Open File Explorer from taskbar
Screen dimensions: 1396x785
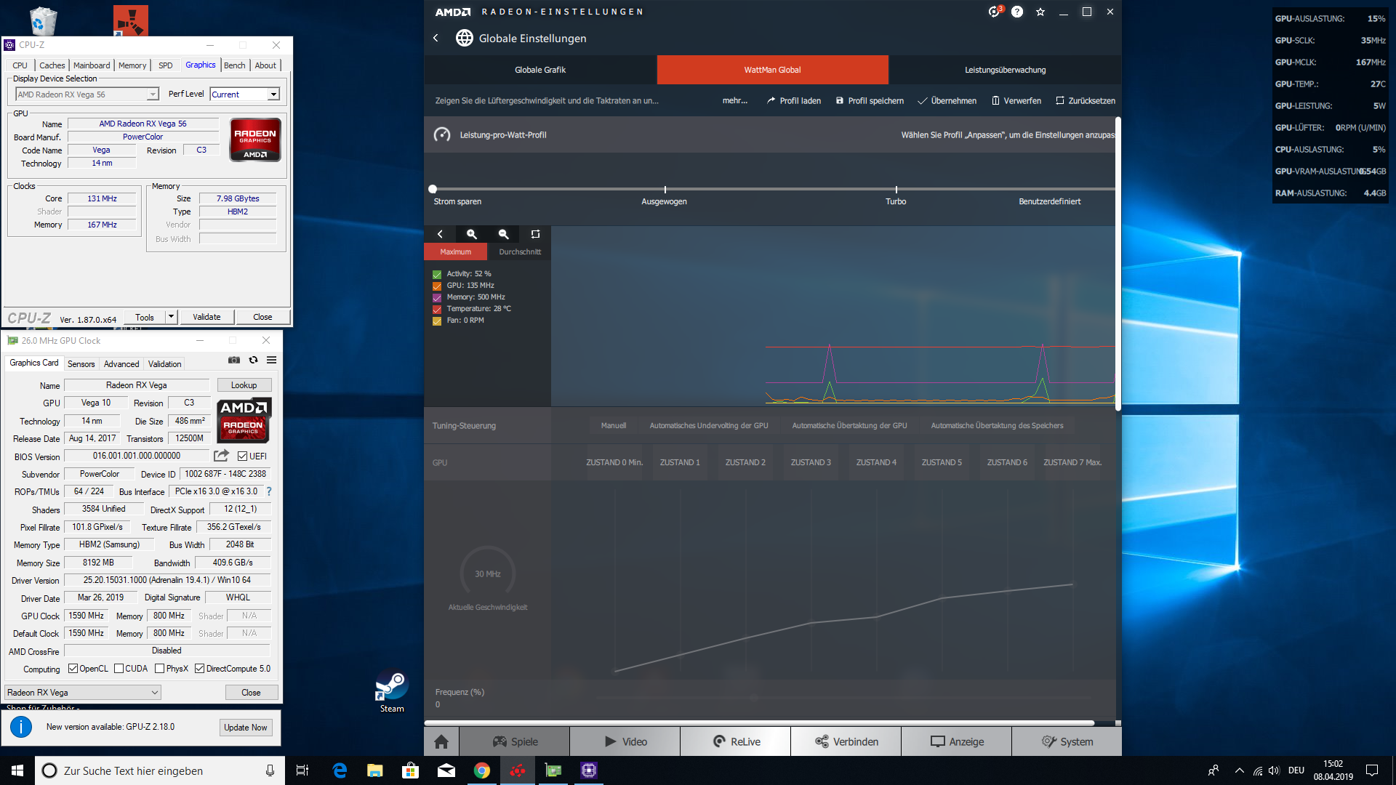coord(375,770)
